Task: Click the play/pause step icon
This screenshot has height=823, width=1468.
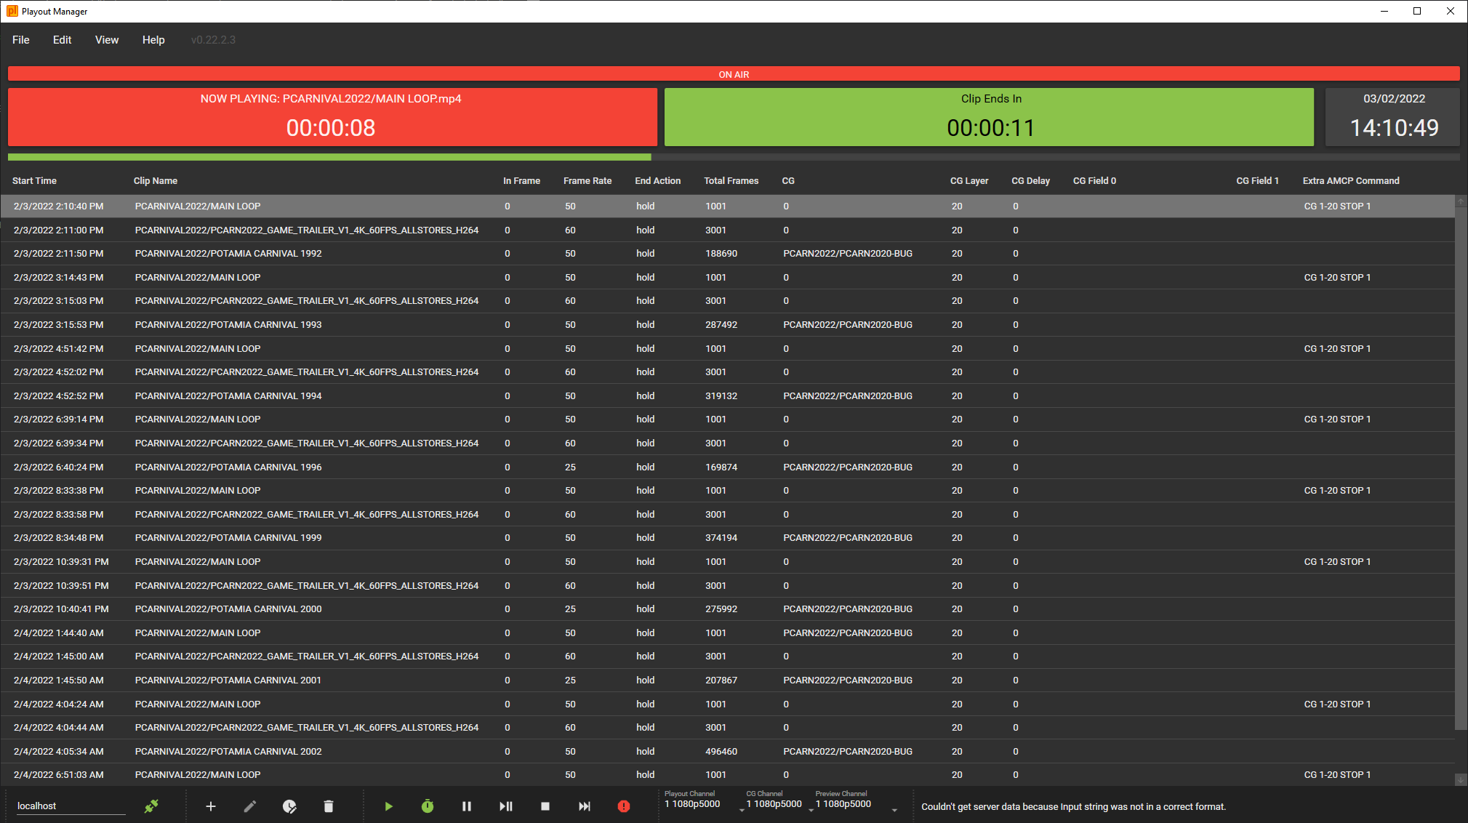Action: pyautogui.click(x=506, y=806)
